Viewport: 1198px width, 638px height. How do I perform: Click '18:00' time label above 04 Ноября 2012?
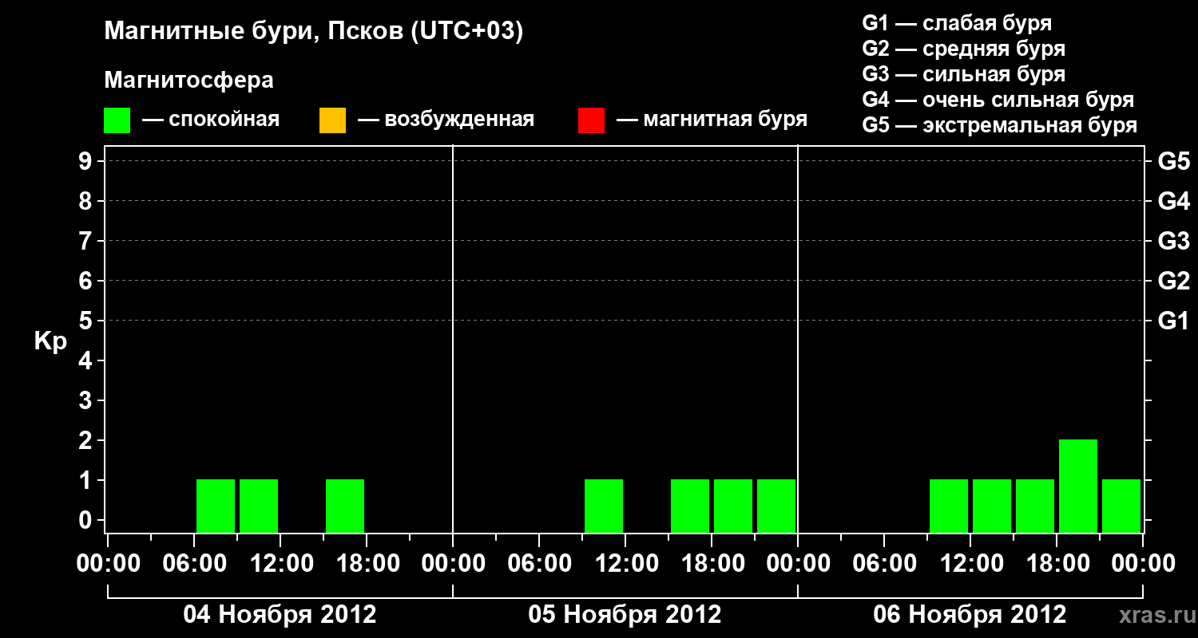(x=367, y=564)
